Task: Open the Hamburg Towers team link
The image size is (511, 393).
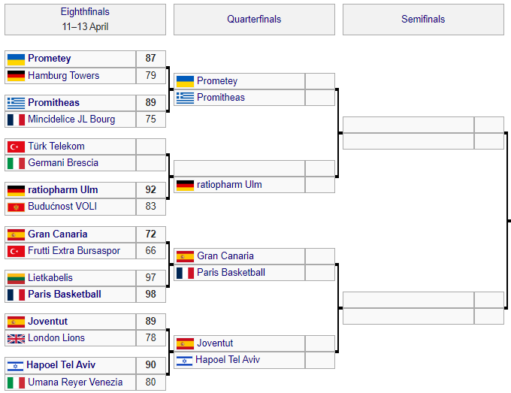Action: click(x=63, y=76)
